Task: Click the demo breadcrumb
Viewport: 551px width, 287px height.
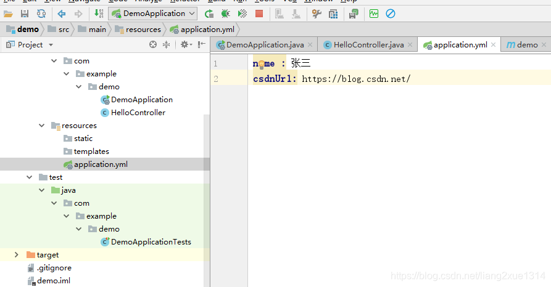Action: tap(23, 30)
